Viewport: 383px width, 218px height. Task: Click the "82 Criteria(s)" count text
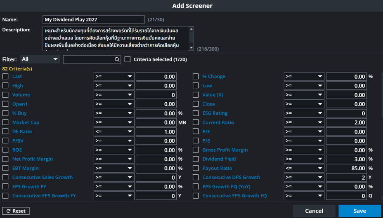[17, 69]
